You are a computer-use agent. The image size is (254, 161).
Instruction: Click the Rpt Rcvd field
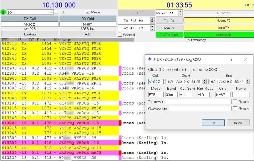[x=203, y=95]
